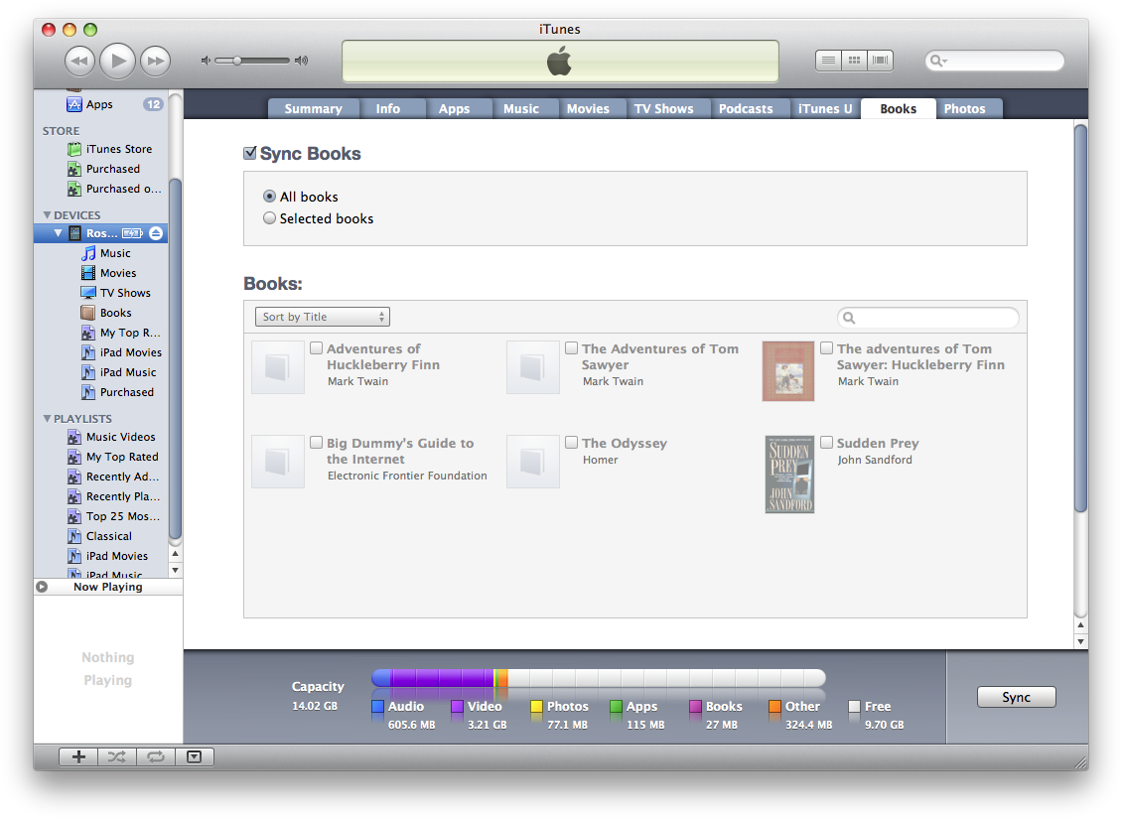Open Sort by Title dropdown
Viewport: 1121px width, 818px height.
(323, 317)
